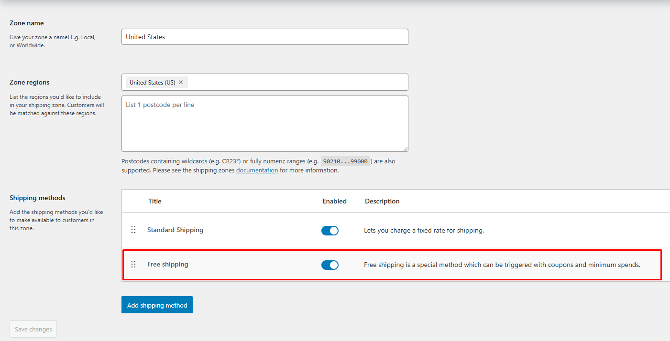Disable the Standard Shipping toggle
Screen dimensions: 670x341
[x=330, y=230]
